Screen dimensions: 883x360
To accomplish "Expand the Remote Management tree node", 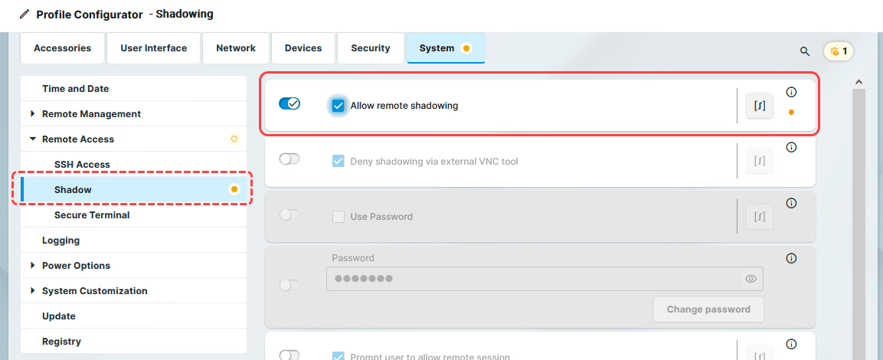I will pos(32,114).
